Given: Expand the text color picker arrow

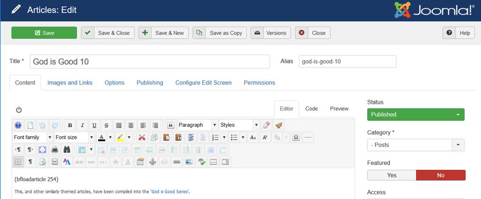Looking at the screenshot, I should point(110,138).
